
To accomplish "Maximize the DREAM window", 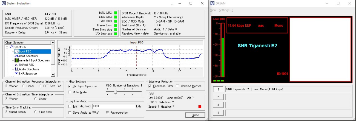I will pyautogui.click(x=338, y=3).
